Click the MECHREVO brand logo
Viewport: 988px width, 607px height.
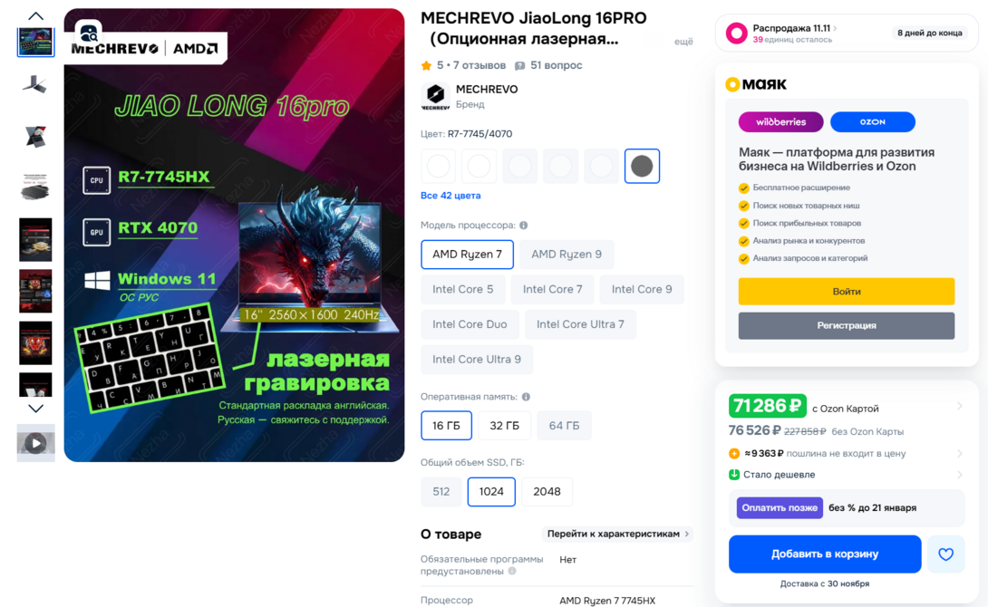click(x=435, y=96)
